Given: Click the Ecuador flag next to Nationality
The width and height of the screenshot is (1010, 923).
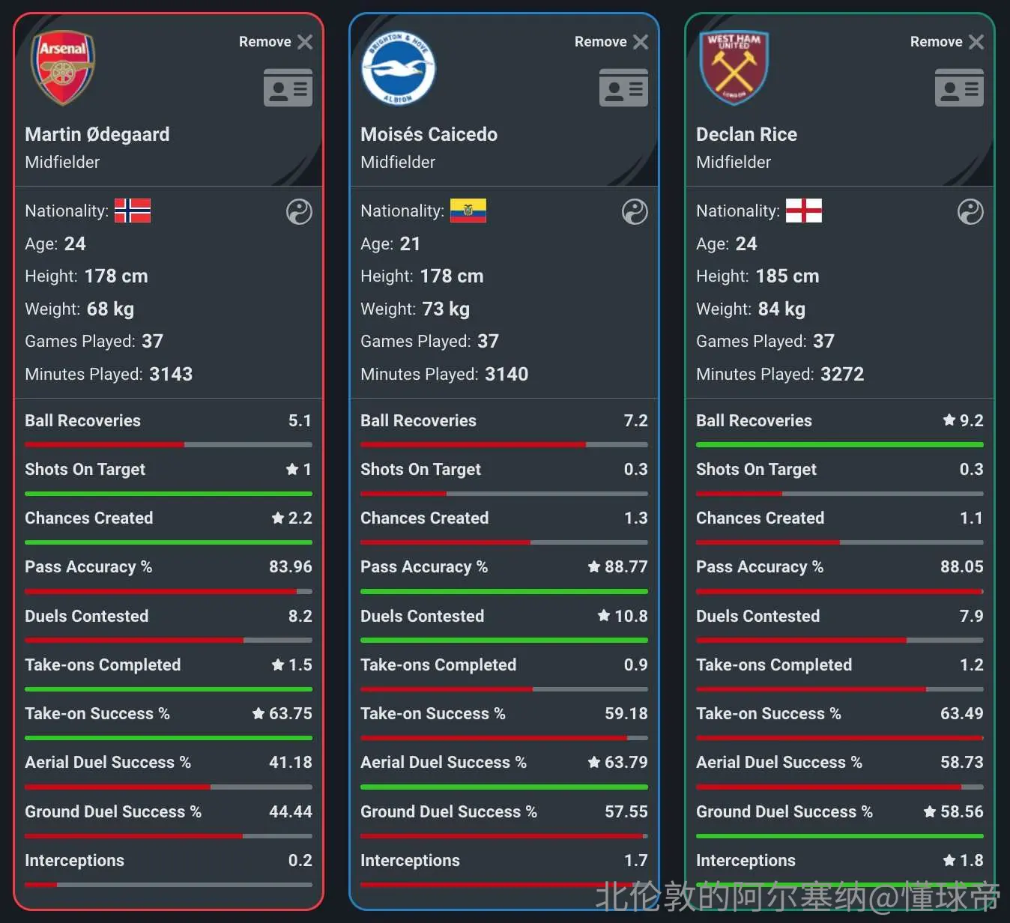Looking at the screenshot, I should click(468, 211).
